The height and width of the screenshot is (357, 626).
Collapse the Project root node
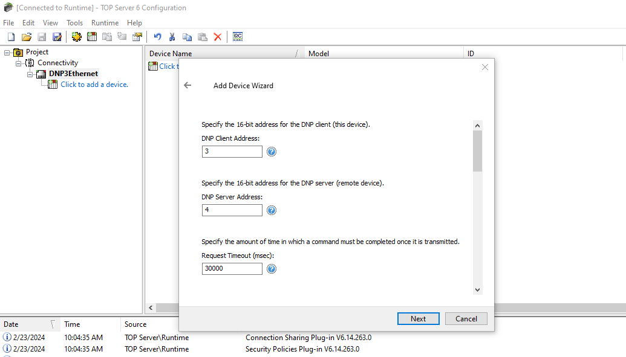click(x=8, y=51)
